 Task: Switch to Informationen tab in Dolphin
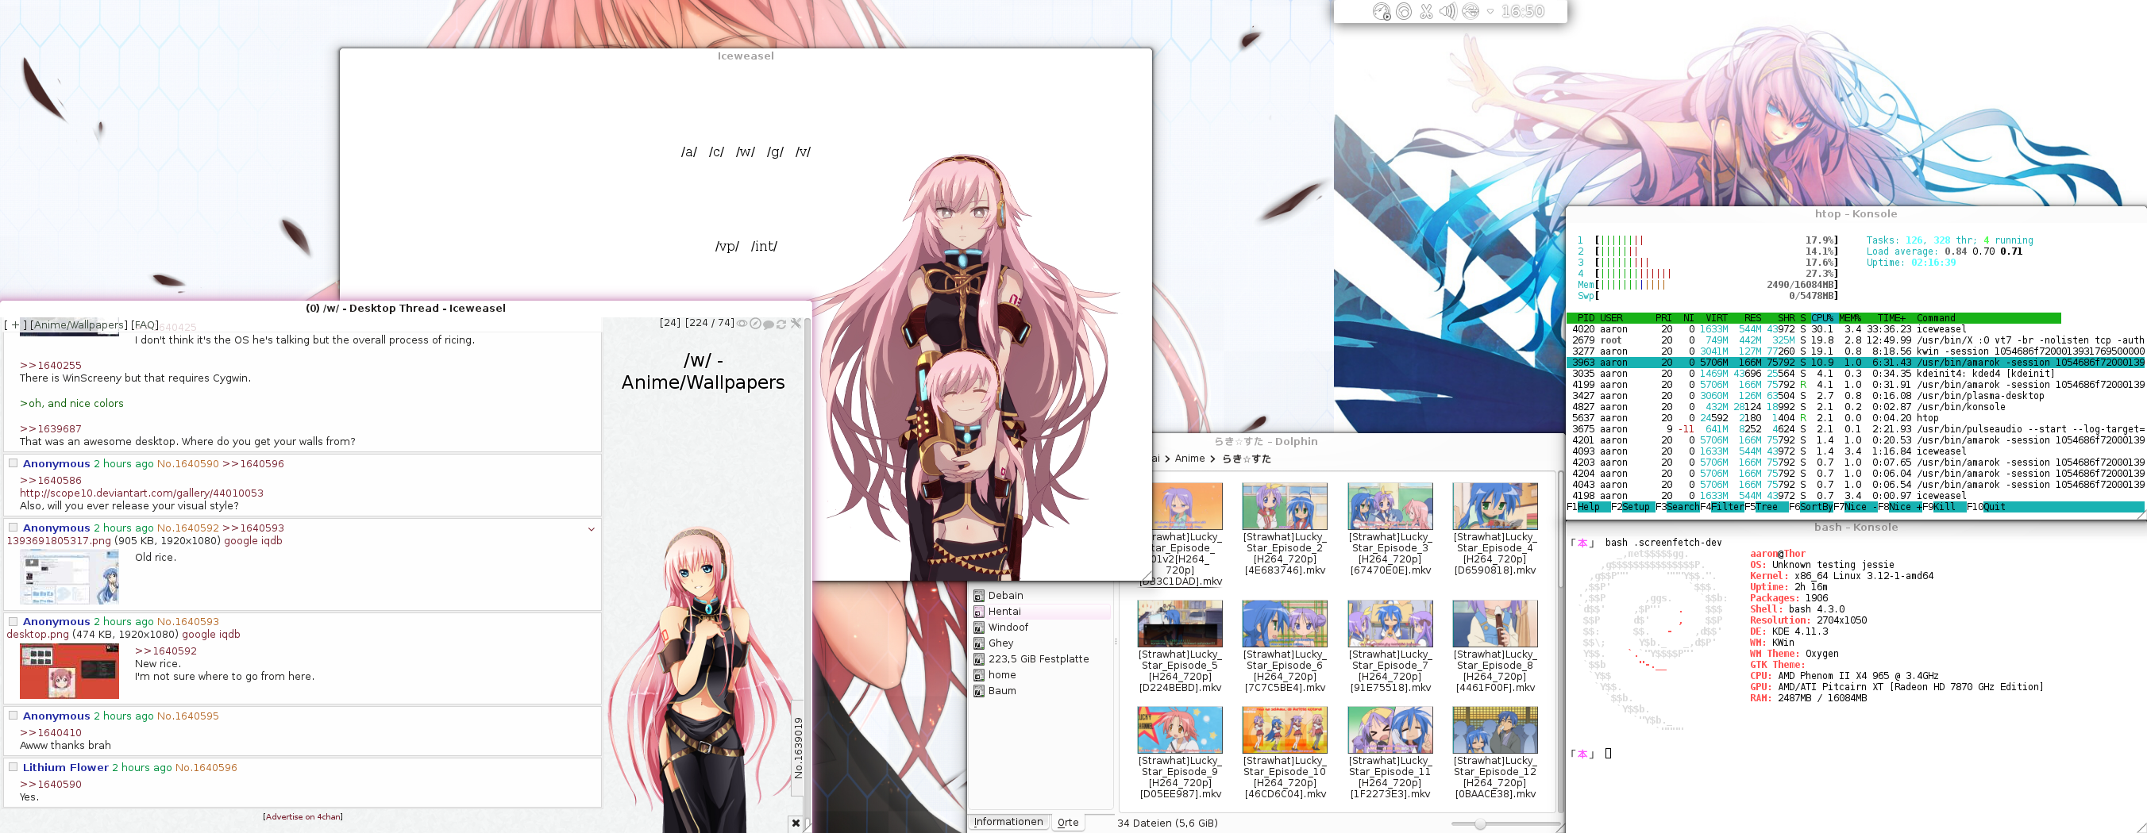coord(1008,821)
